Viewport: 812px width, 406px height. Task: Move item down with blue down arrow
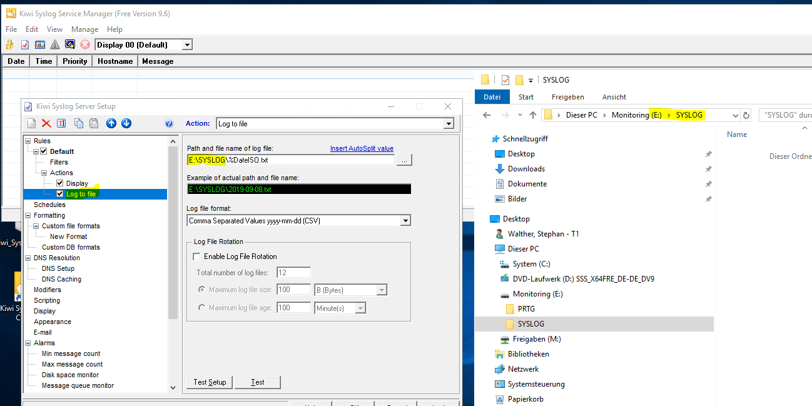point(126,123)
